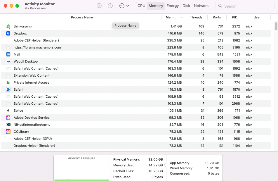This screenshot has height=181, width=278.
Task: Select the Memory tab
Action: pos(156,6)
